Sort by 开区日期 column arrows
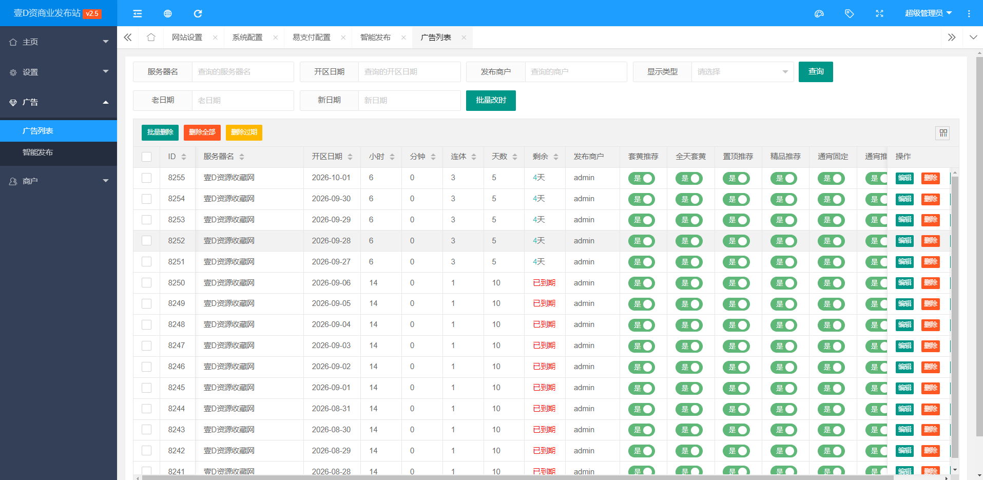Image resolution: width=983 pixels, height=480 pixels. coord(350,157)
